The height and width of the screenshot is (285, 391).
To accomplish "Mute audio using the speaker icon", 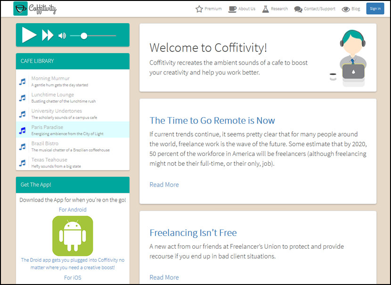I will (x=62, y=36).
